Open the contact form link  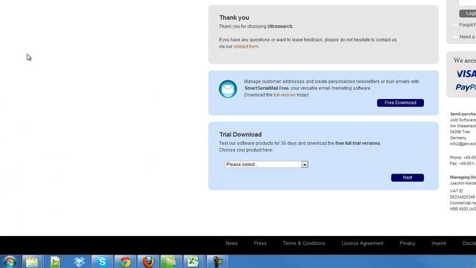pyautogui.click(x=246, y=46)
